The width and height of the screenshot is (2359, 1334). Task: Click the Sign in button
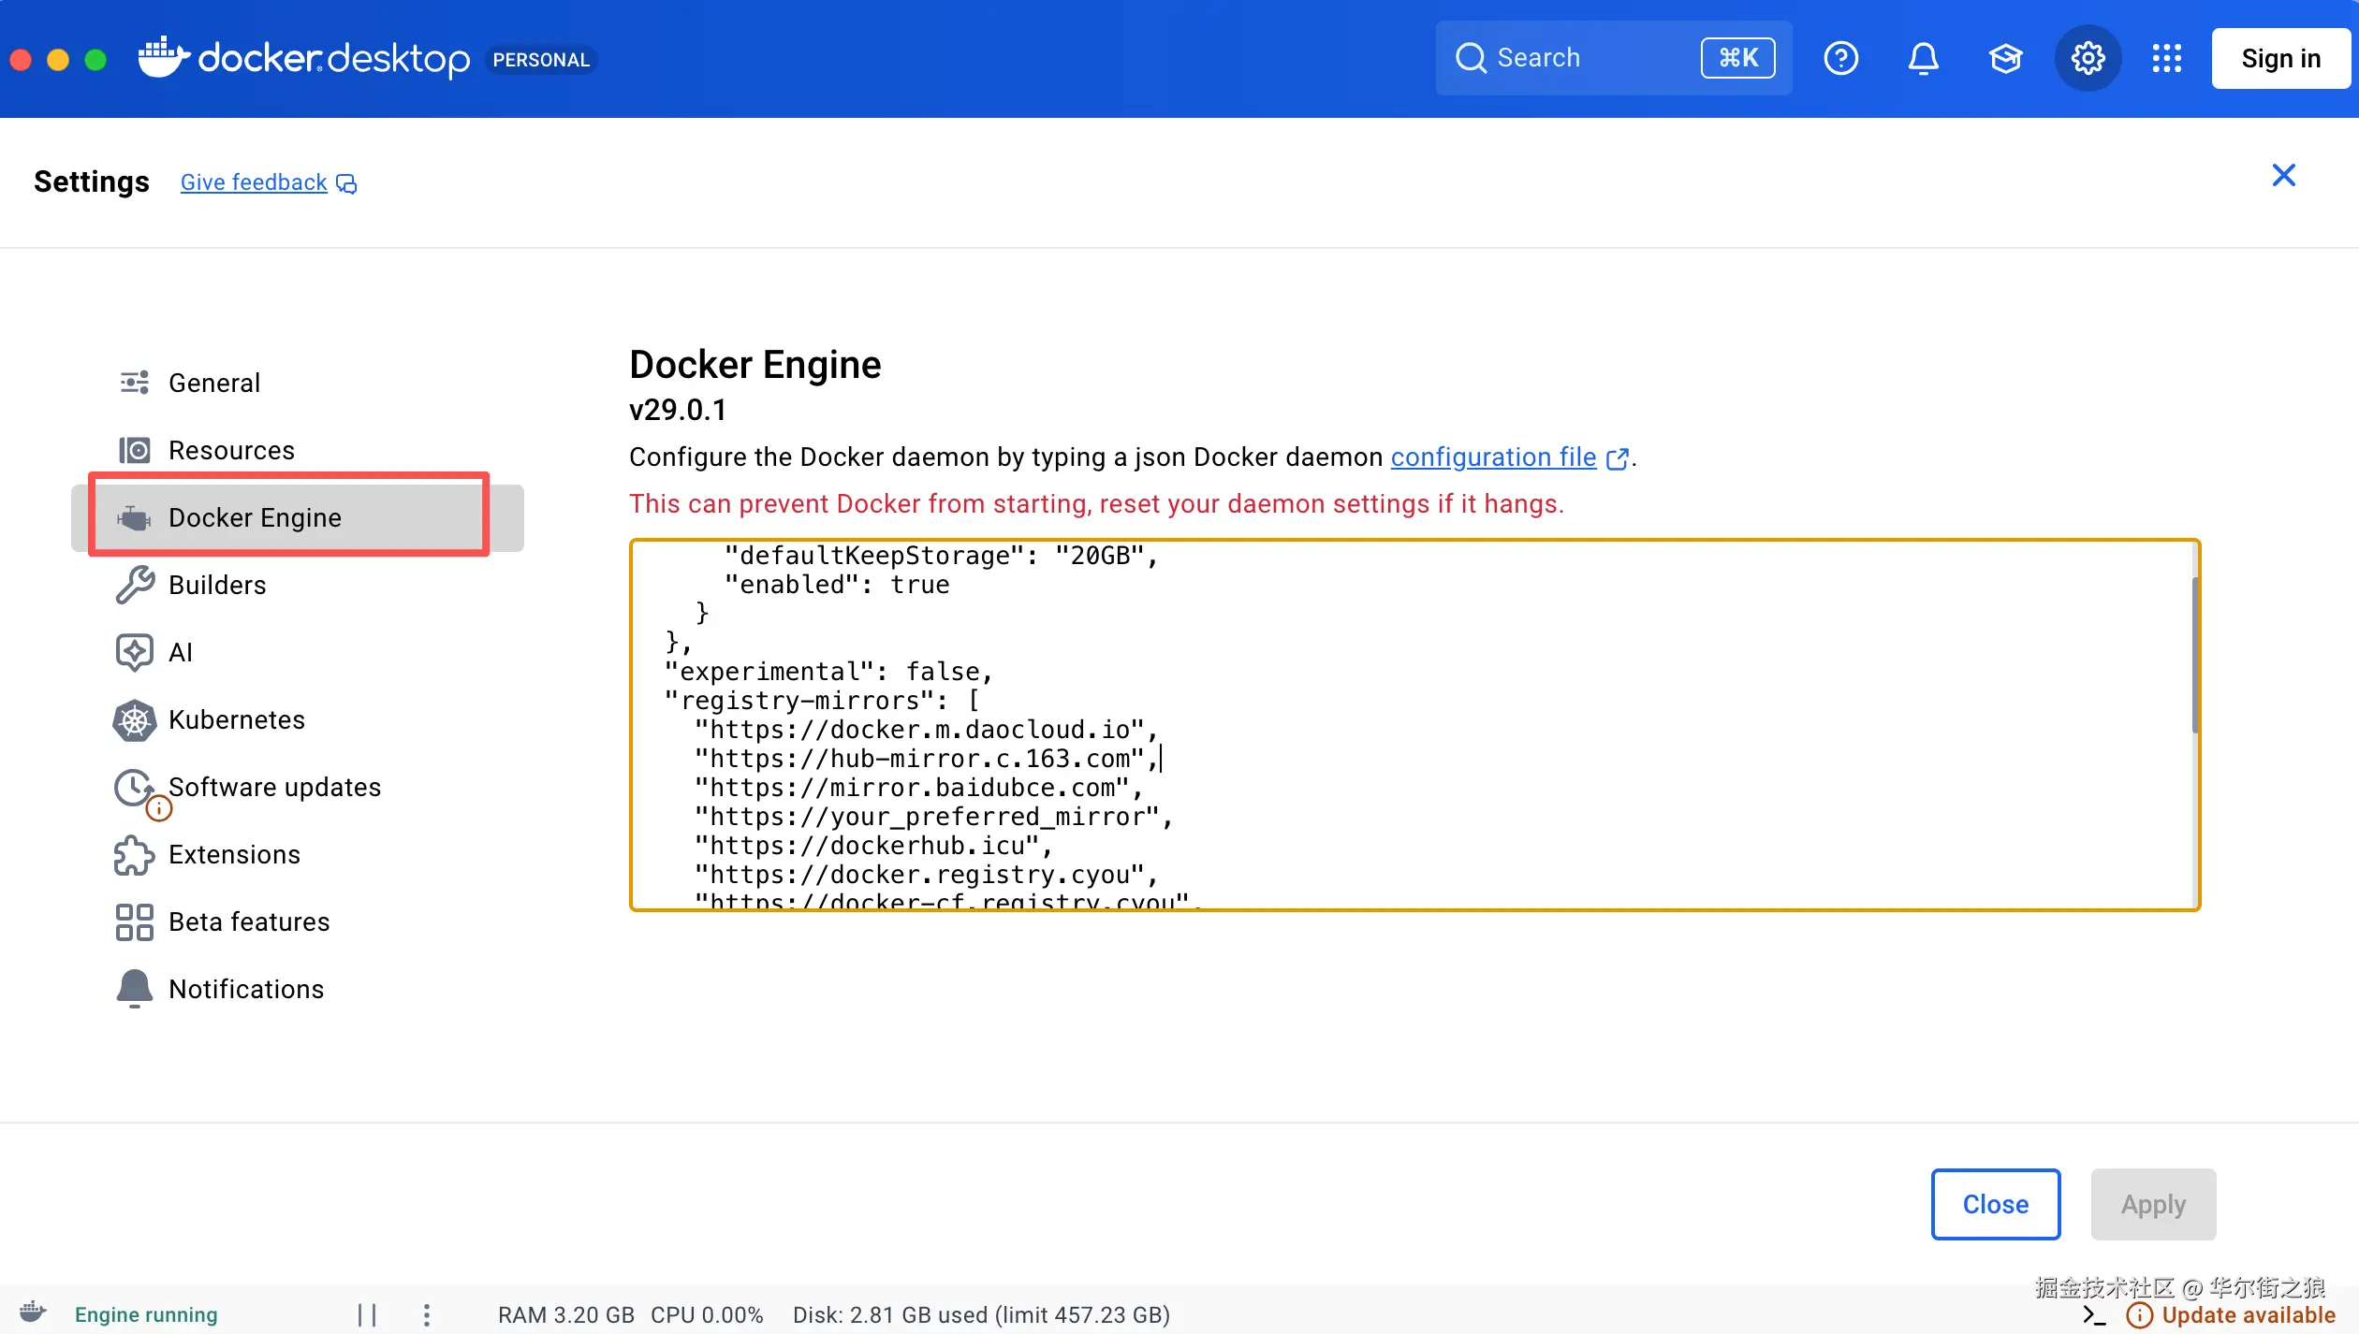coord(2280,58)
